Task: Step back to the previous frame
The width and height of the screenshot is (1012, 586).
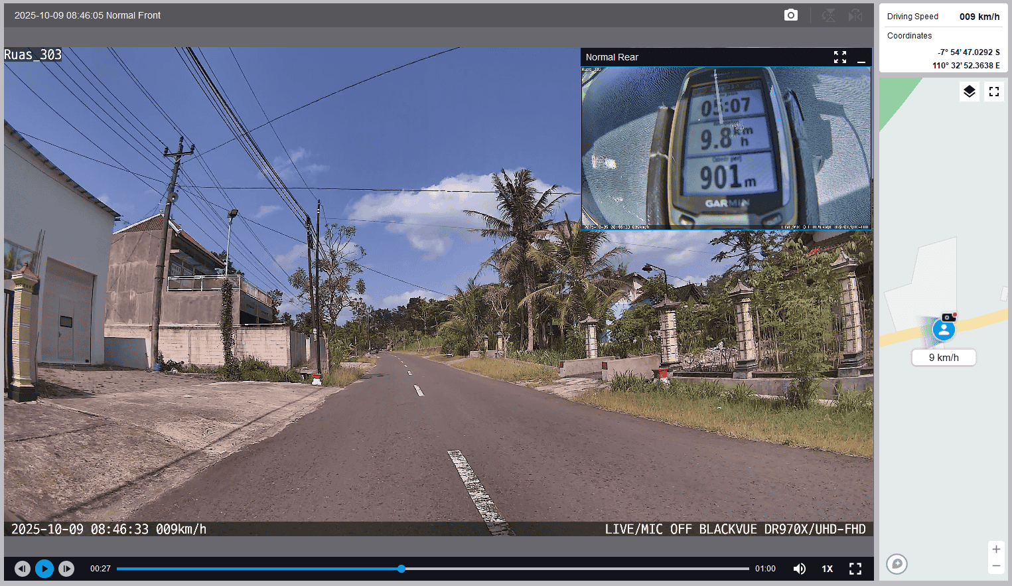Action: (x=23, y=569)
